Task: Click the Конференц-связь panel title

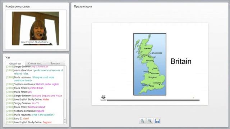Action: (18, 6)
